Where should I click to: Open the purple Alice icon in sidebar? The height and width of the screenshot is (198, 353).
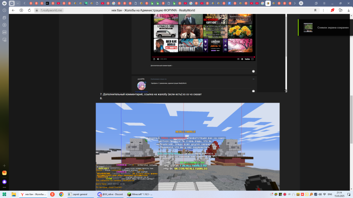tap(4, 182)
